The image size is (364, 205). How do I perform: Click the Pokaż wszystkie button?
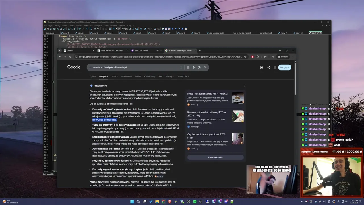(216, 157)
